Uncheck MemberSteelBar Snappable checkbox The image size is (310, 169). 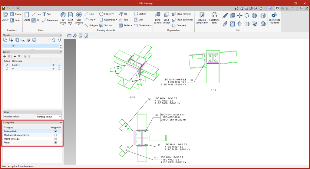click(56, 139)
